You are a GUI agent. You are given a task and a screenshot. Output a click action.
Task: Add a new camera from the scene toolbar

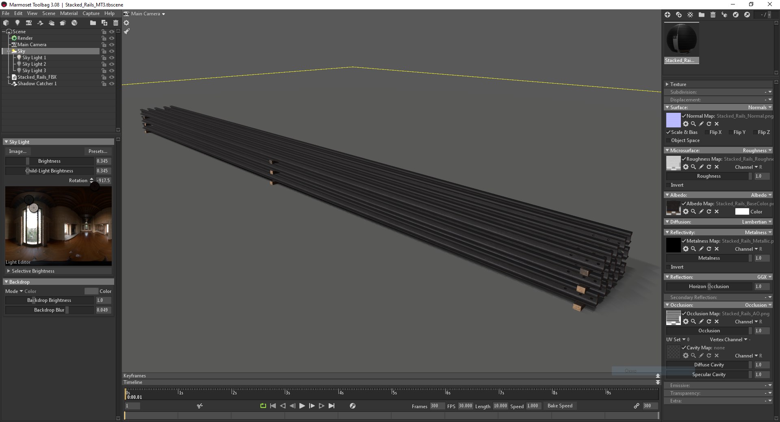click(x=28, y=23)
